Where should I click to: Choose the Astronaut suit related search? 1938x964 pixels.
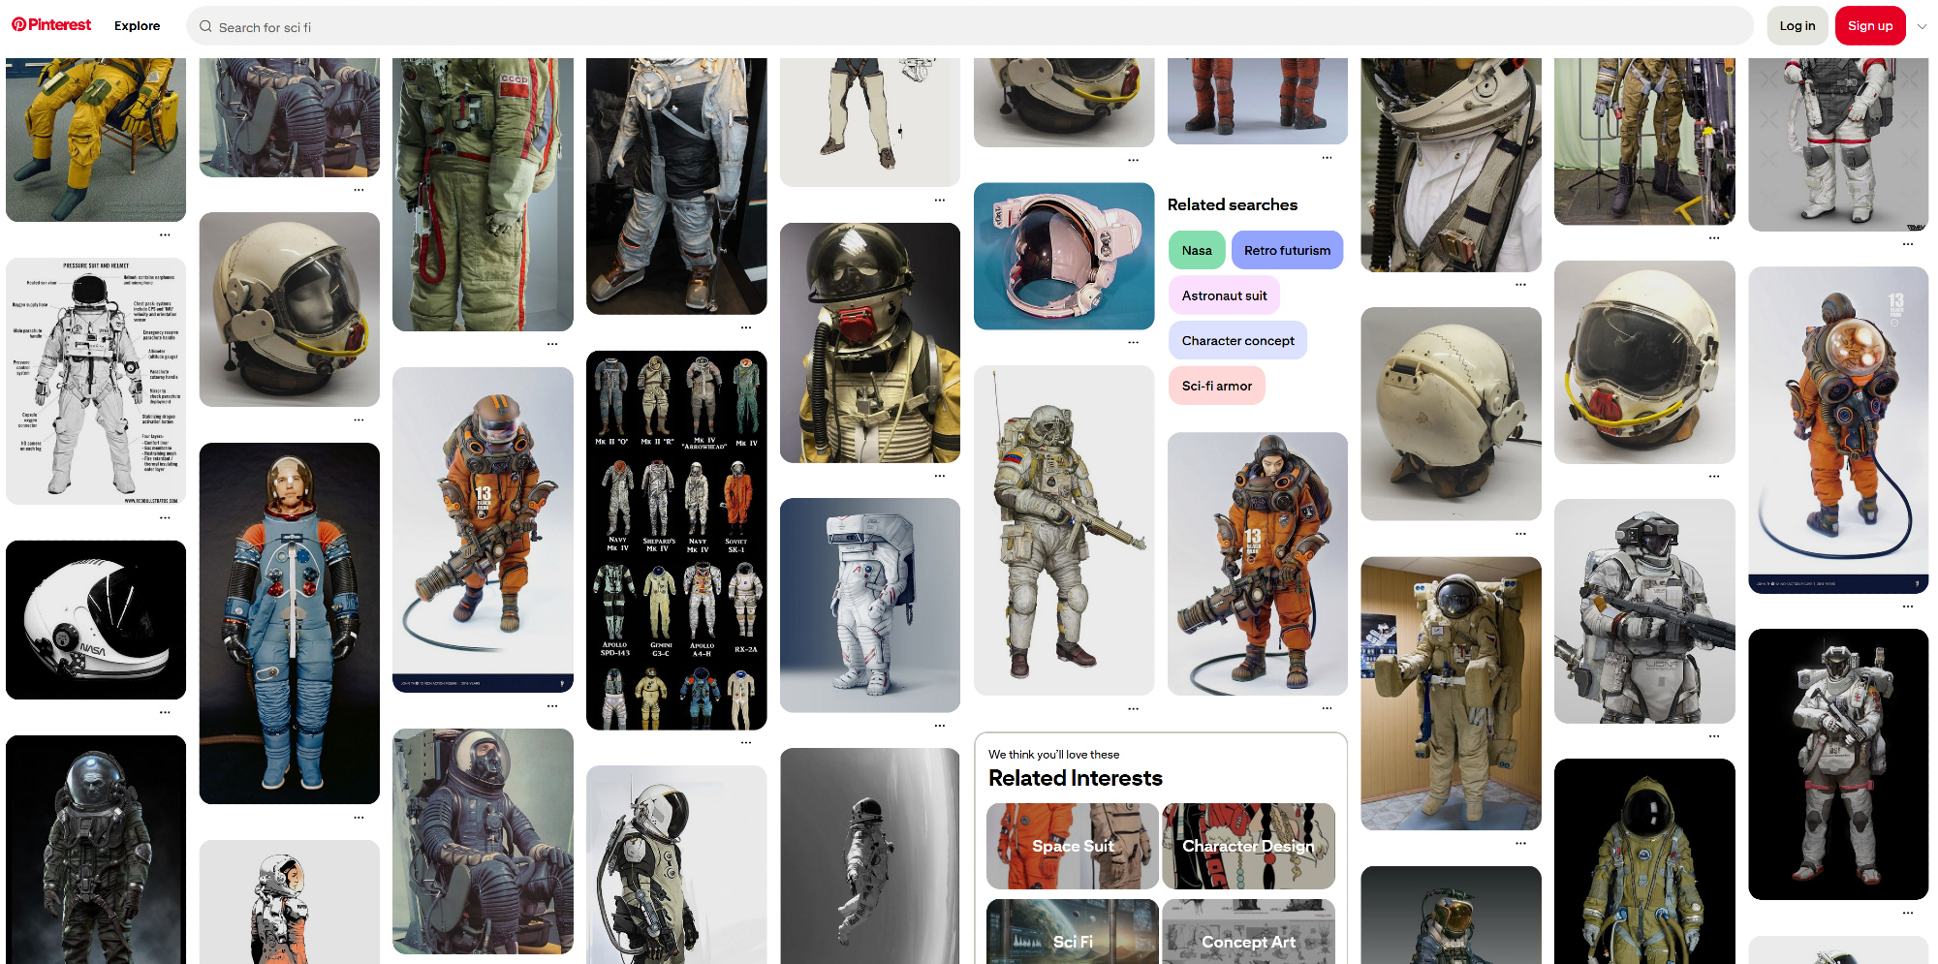point(1223,295)
